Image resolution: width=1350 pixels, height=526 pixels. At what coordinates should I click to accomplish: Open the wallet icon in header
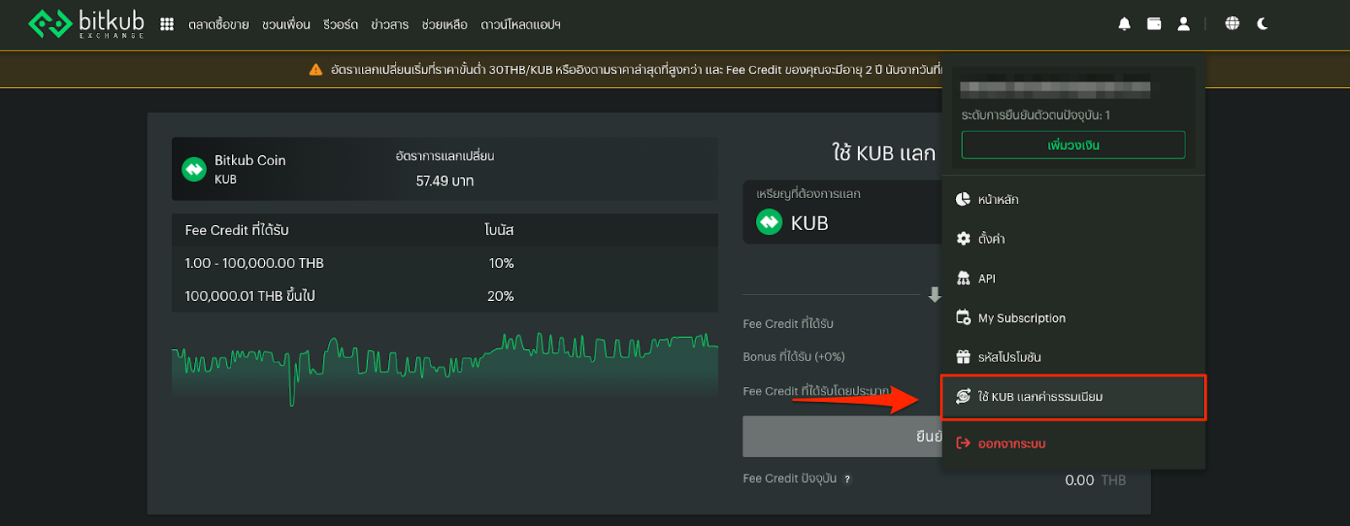(x=1154, y=24)
